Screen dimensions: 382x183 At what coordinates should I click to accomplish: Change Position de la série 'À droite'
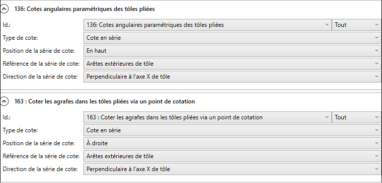232,143
